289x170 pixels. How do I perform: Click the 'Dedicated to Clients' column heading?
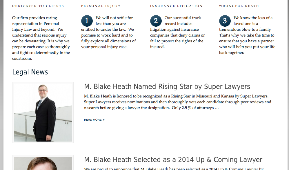[x=38, y=6]
